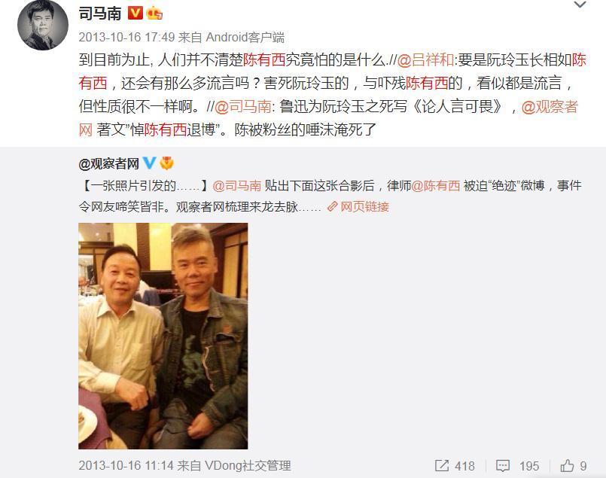Click the medal badge beside 观察者网
This screenshot has width=606, height=478.
coord(166,163)
